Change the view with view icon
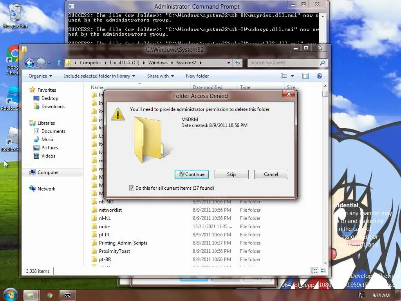The height and width of the screenshot is (301, 401). click(284, 76)
